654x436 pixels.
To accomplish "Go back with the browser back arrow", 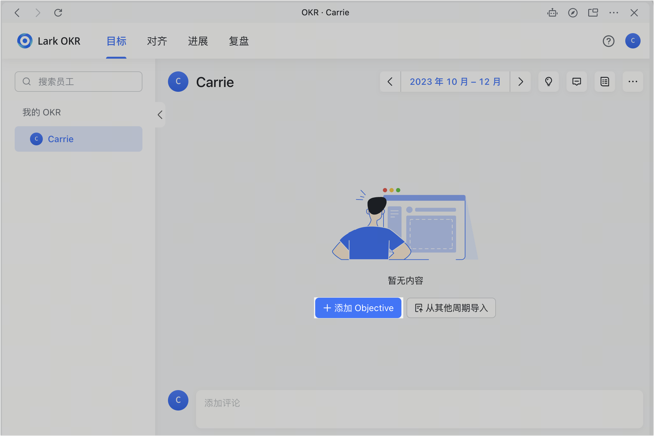I will [17, 13].
